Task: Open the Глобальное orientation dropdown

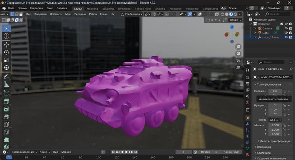Action: pos(132,14)
